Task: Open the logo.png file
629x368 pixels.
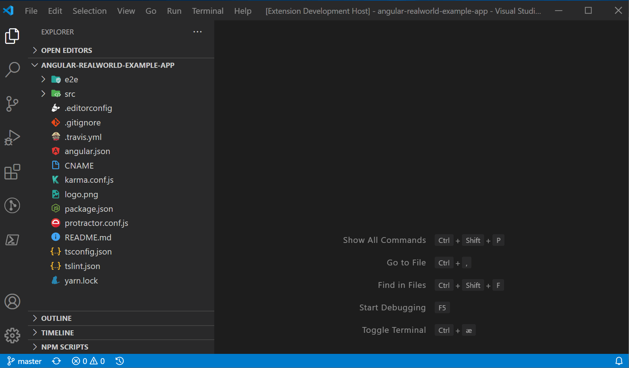Action: (121, 194)
